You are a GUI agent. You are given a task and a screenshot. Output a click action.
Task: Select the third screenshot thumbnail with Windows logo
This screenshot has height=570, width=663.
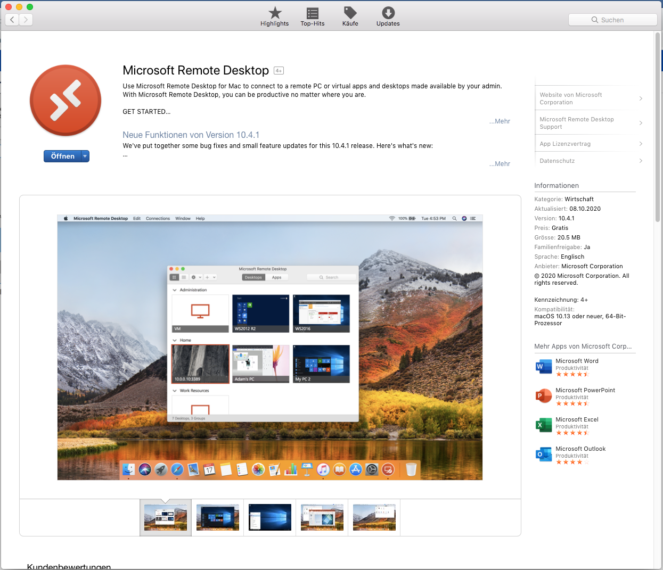click(270, 517)
